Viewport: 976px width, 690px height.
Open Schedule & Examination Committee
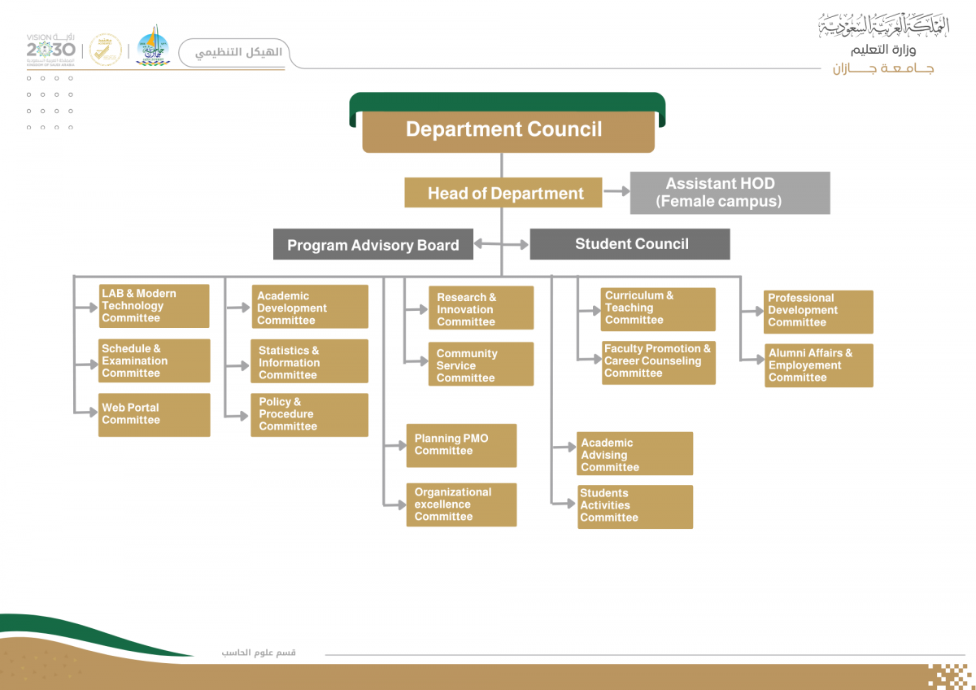154,360
